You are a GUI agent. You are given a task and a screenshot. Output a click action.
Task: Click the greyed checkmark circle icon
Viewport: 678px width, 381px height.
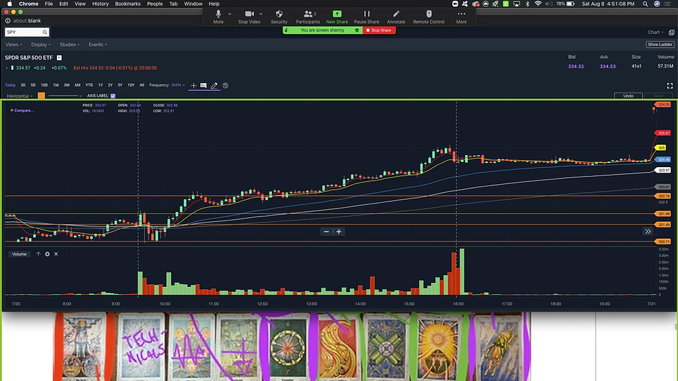[225, 85]
